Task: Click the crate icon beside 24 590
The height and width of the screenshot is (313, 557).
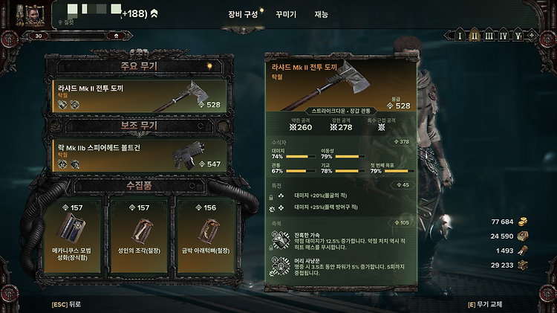Action: coord(523,236)
